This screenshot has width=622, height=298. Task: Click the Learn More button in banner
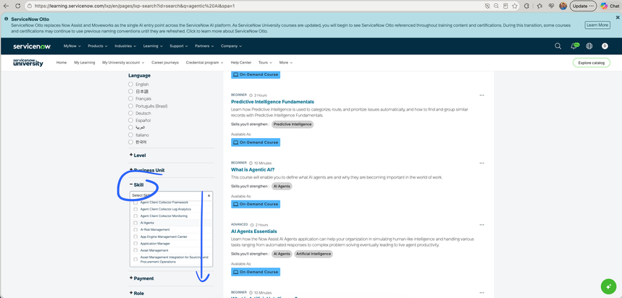pyautogui.click(x=597, y=25)
